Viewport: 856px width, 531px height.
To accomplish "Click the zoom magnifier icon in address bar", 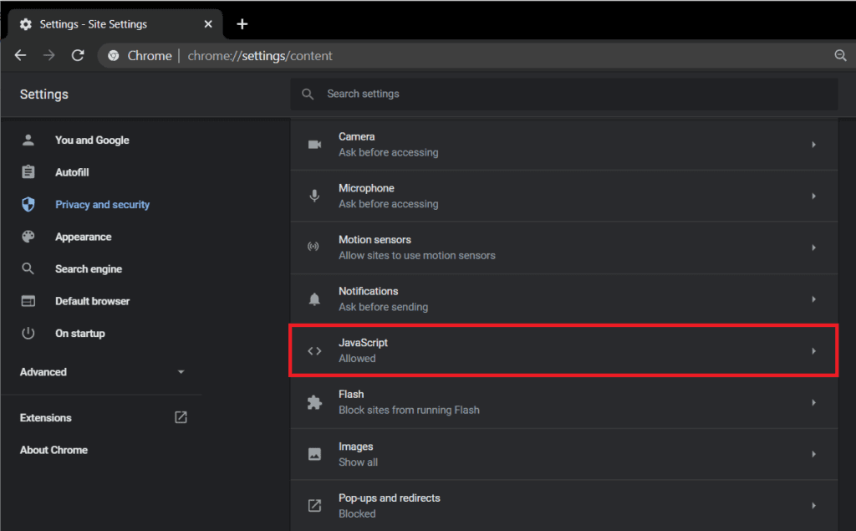I will 840,55.
